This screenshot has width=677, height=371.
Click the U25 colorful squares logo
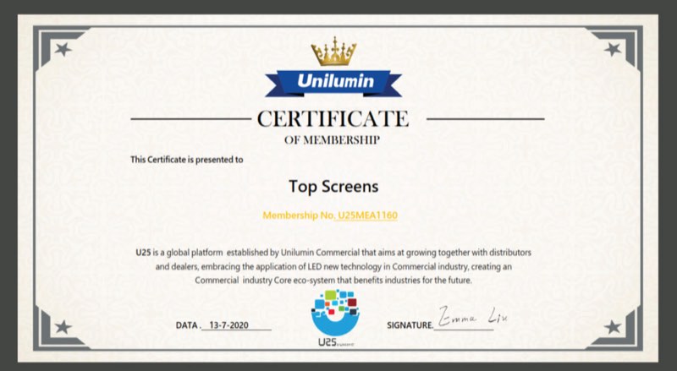(335, 313)
